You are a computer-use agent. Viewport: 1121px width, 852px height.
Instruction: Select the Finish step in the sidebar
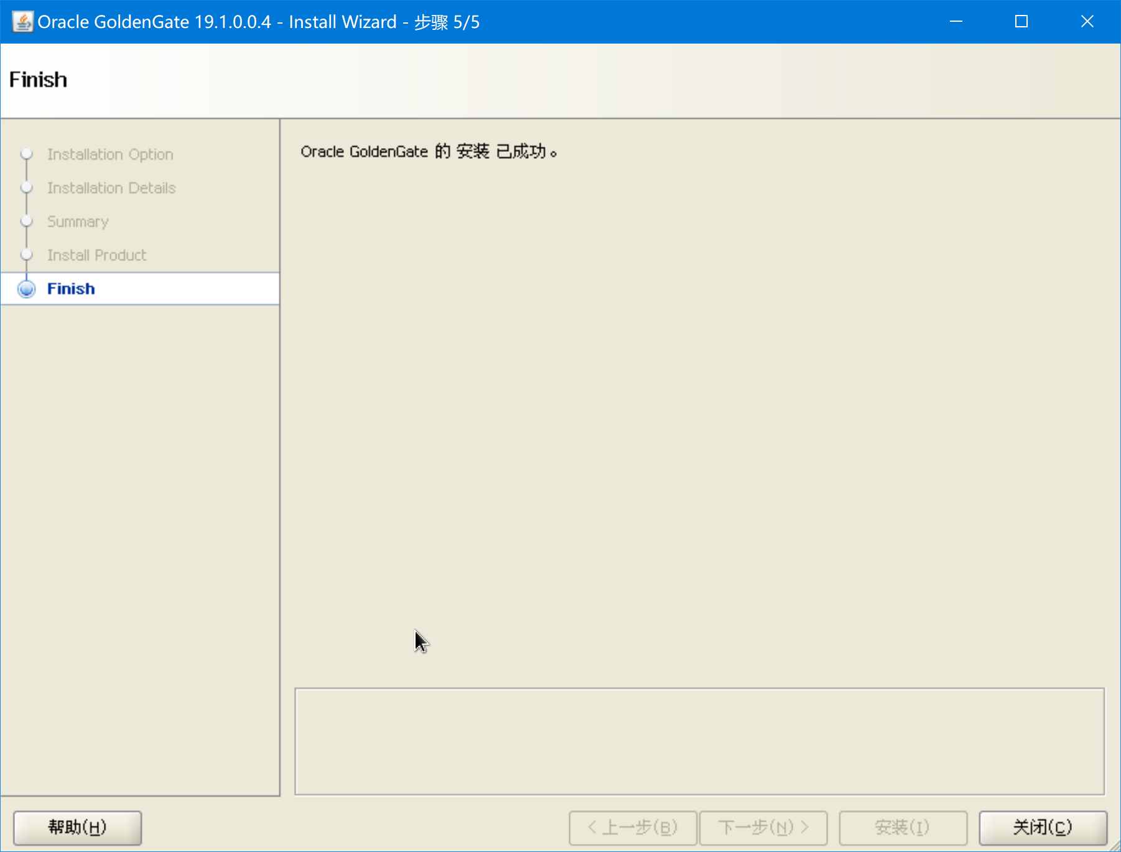tap(140, 289)
